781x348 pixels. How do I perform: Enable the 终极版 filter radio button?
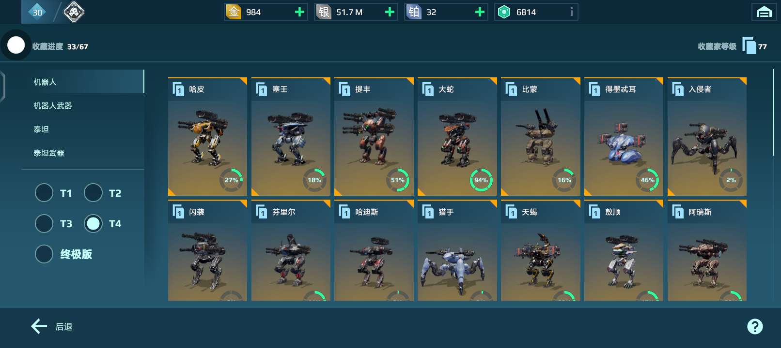pyautogui.click(x=44, y=254)
